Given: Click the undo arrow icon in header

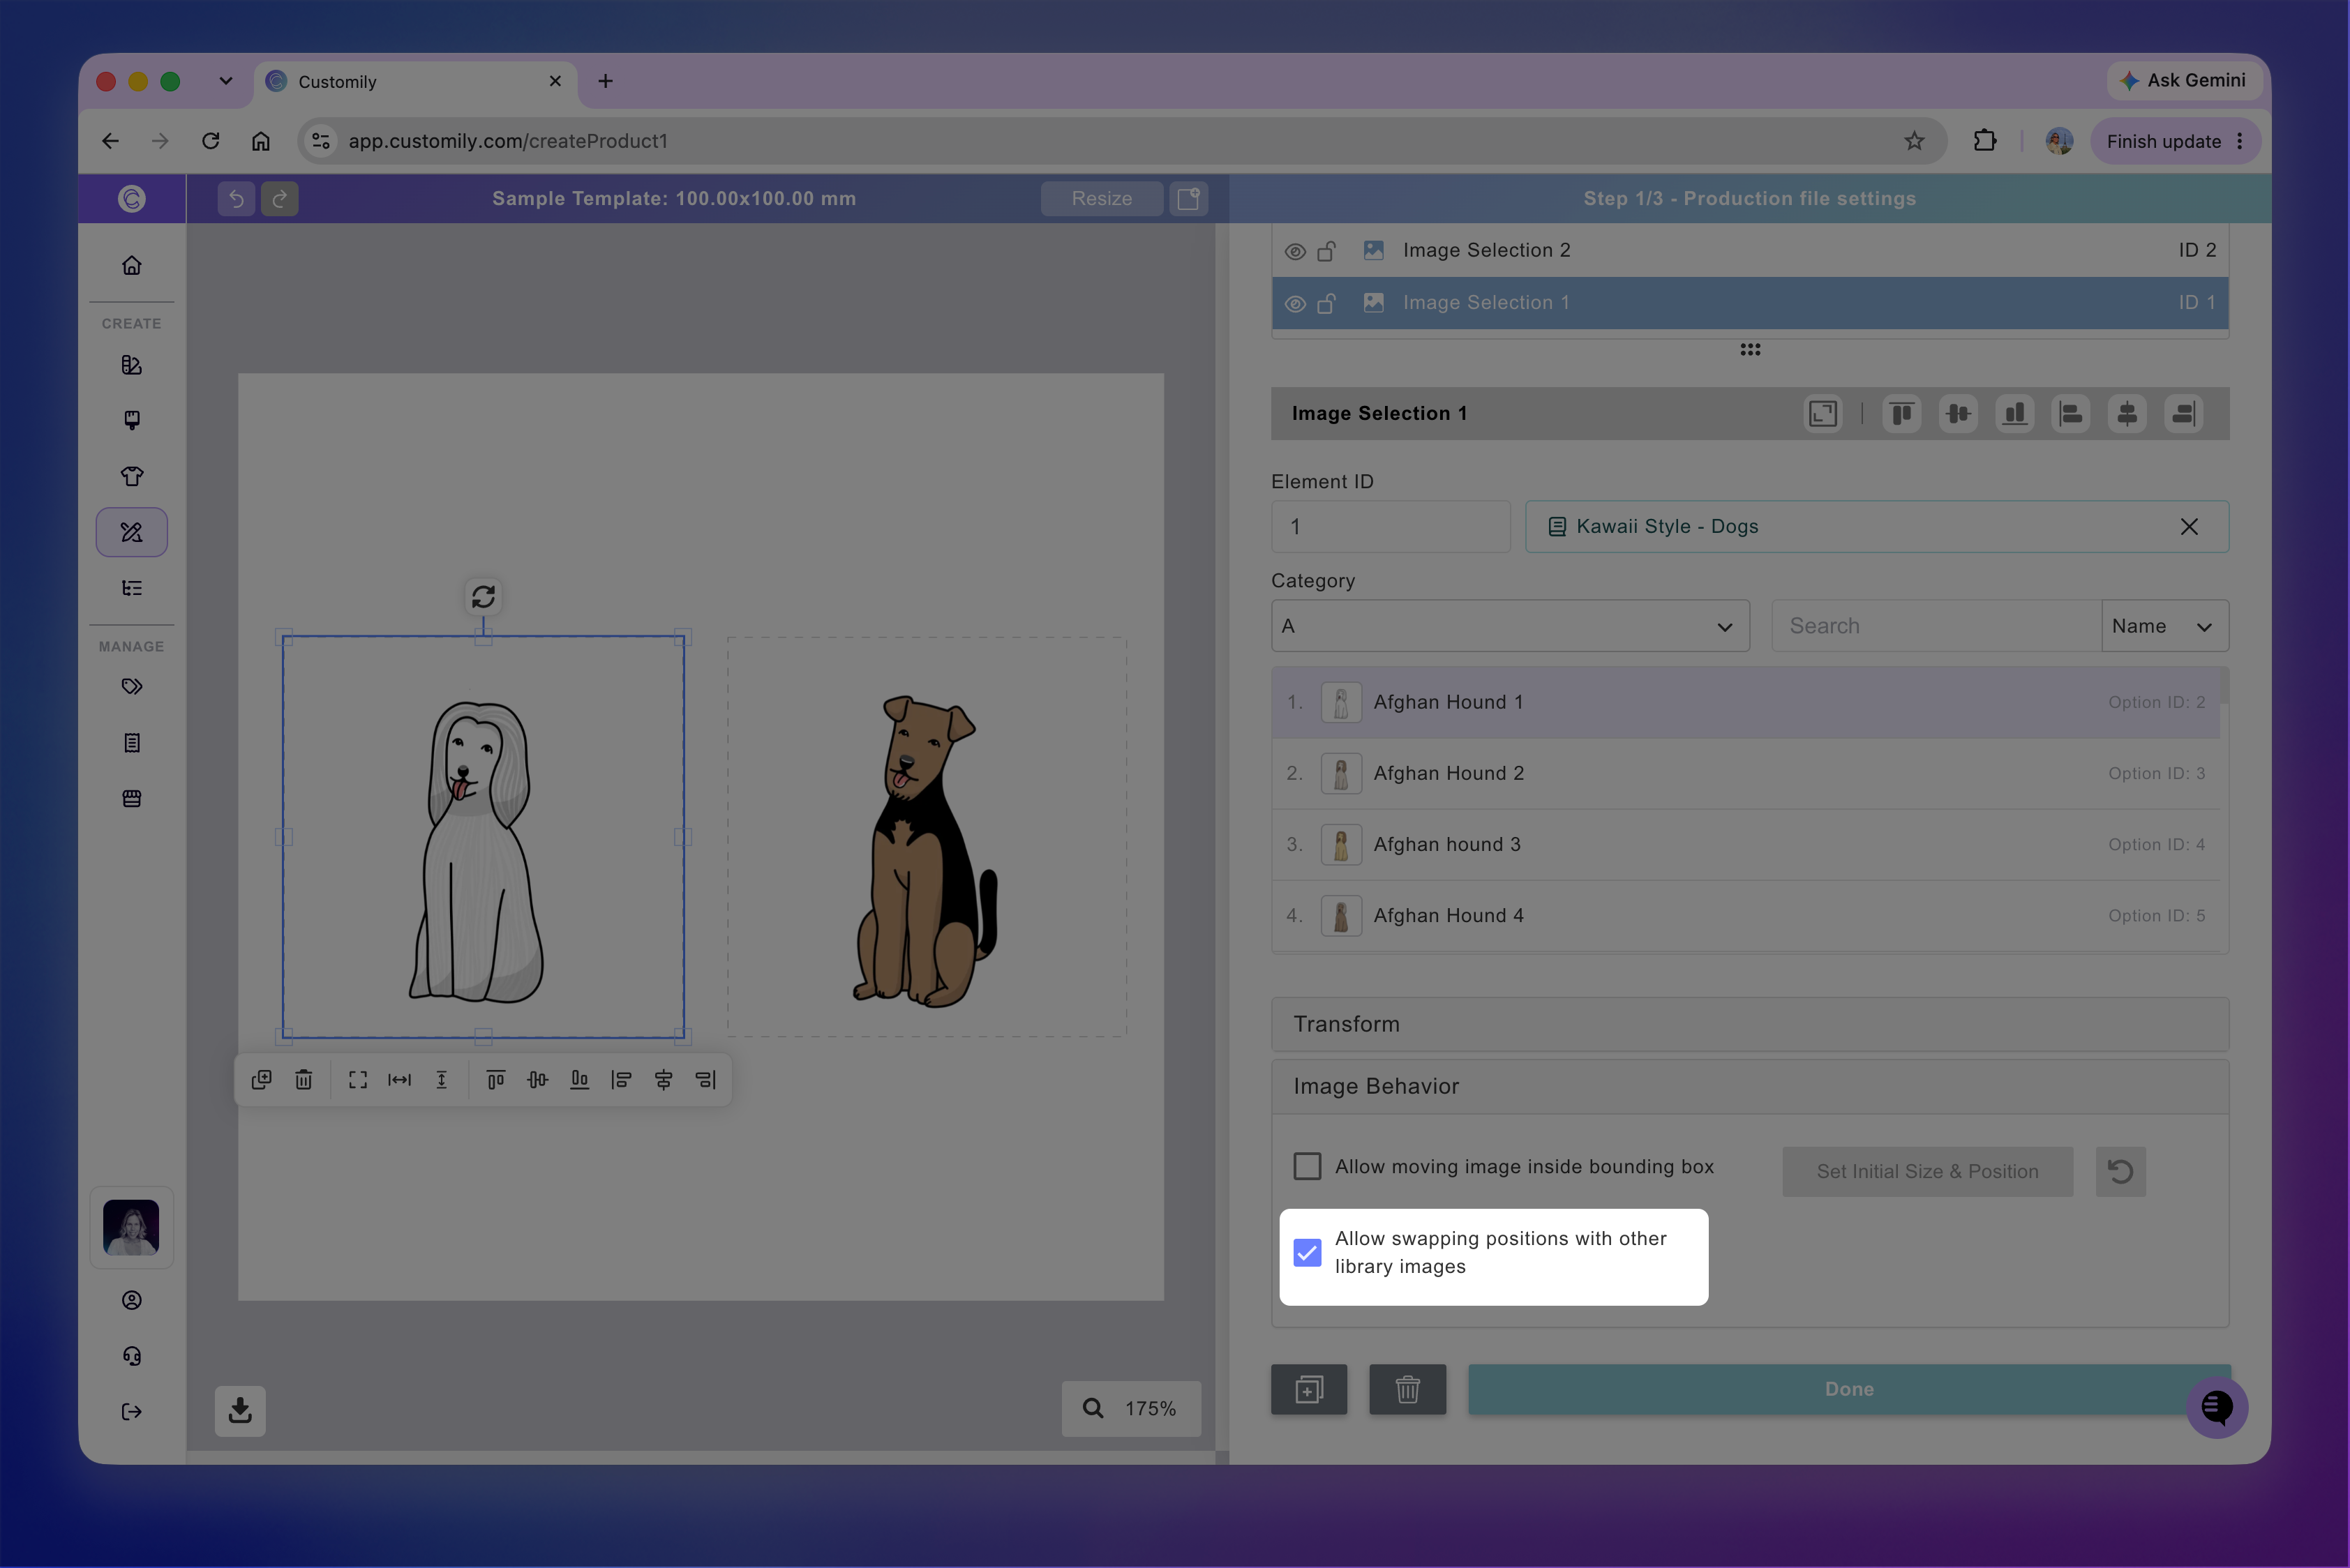Looking at the screenshot, I should [x=236, y=199].
